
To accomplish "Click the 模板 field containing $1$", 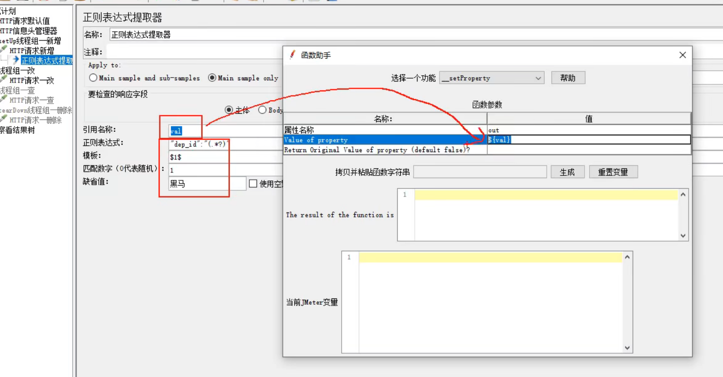I will (226, 157).
